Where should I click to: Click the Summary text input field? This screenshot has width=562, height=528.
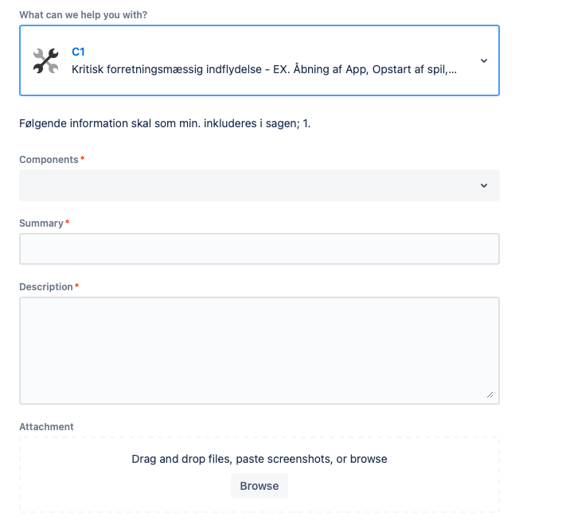tap(260, 249)
